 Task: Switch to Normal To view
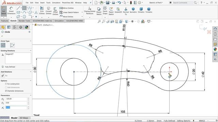point(126,11)
